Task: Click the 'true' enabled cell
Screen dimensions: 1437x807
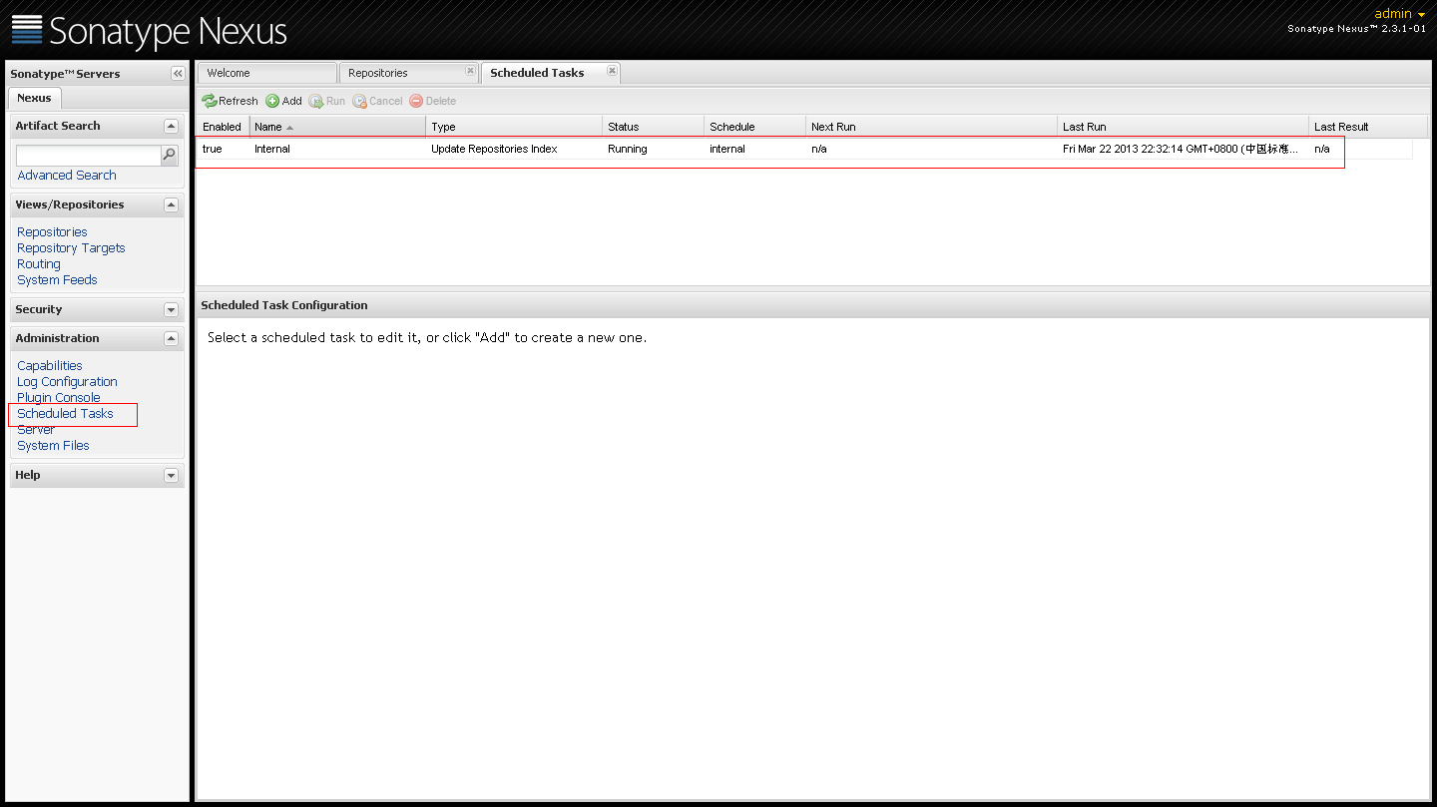Action: [223, 149]
